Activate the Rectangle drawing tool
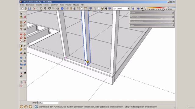Viewport: 195px width, 109px height. click(21, 22)
